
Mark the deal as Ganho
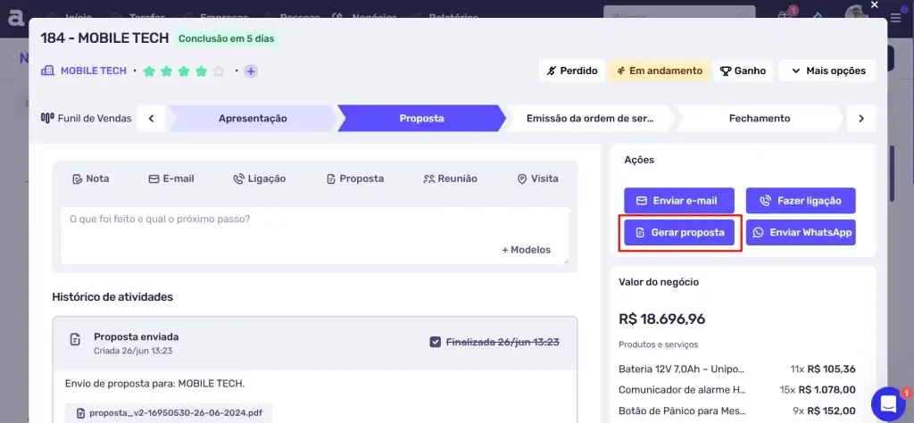(743, 71)
